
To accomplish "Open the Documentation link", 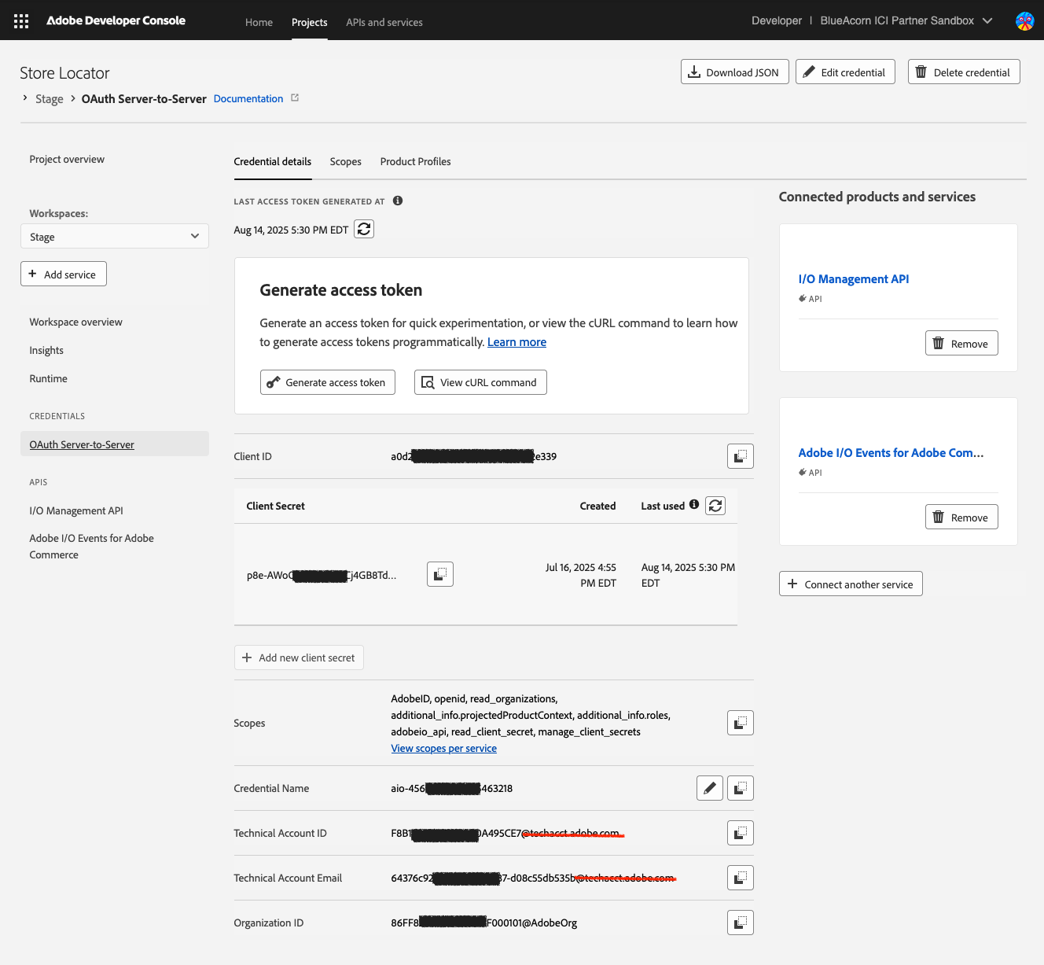I will click(248, 98).
